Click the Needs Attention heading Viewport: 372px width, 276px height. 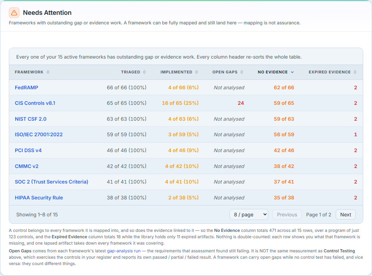[47, 13]
